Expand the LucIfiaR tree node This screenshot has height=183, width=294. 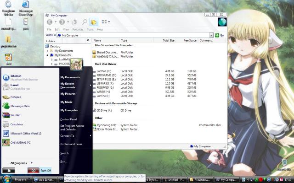pos(52,59)
